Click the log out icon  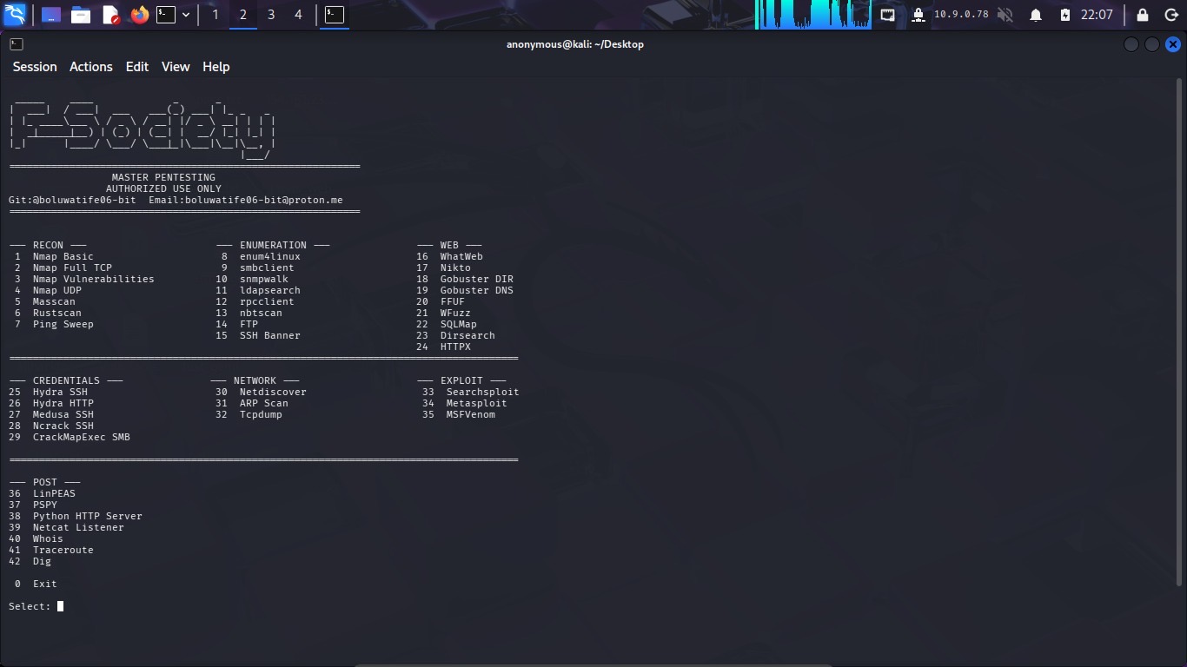(1171, 15)
